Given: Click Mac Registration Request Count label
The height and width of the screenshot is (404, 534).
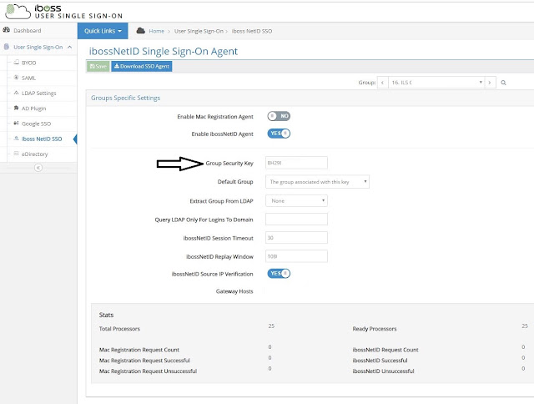Looking at the screenshot, I should (139, 350).
